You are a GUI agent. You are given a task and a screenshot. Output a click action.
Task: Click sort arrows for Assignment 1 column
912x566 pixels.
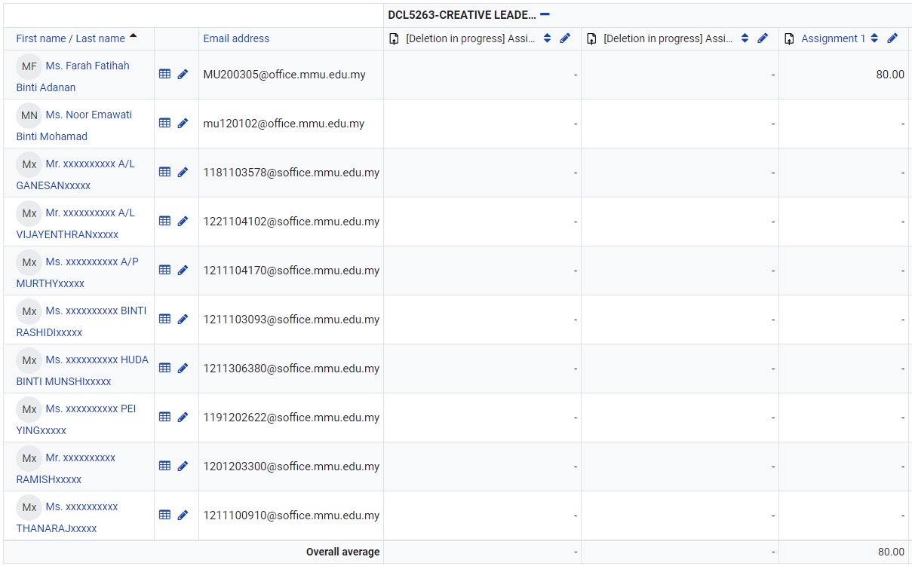pyautogui.click(x=874, y=38)
